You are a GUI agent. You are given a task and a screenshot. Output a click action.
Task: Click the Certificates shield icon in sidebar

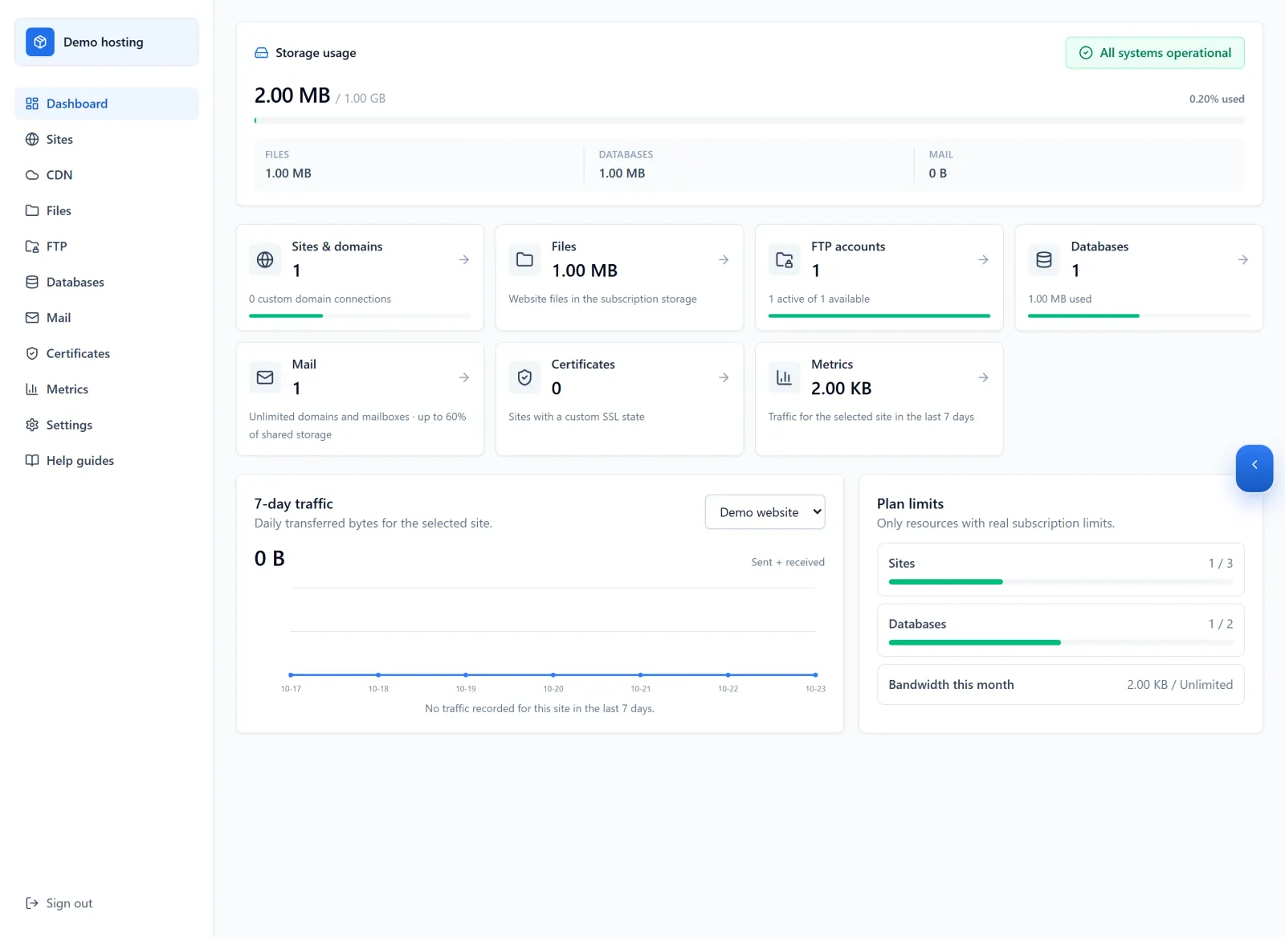[x=32, y=353]
